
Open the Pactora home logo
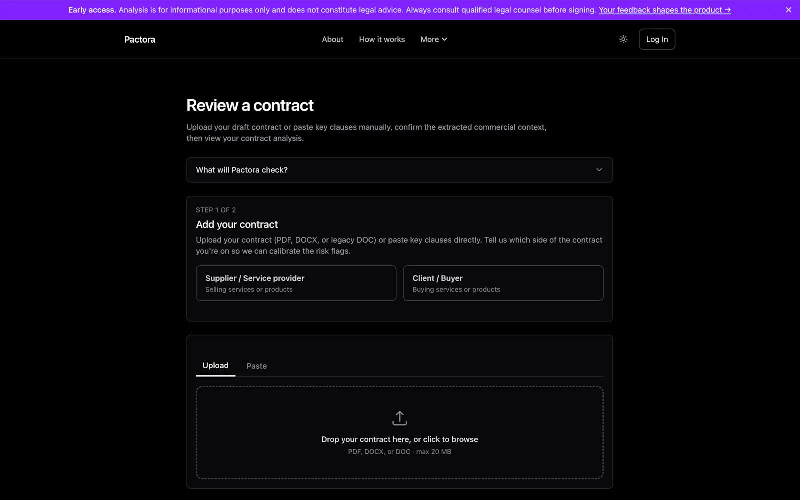(140, 39)
